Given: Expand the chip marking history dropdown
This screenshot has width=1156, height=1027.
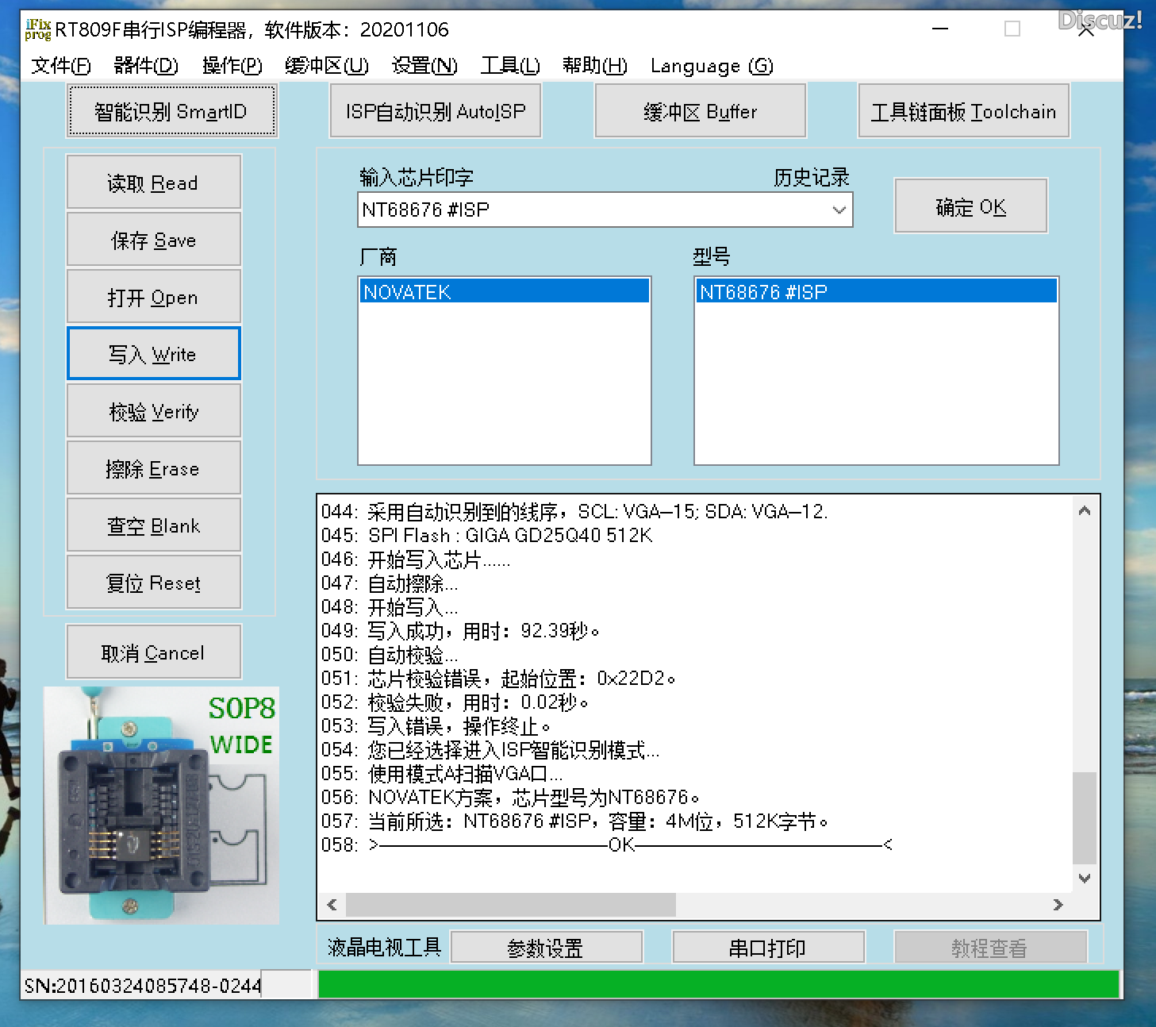Looking at the screenshot, I should point(839,210).
